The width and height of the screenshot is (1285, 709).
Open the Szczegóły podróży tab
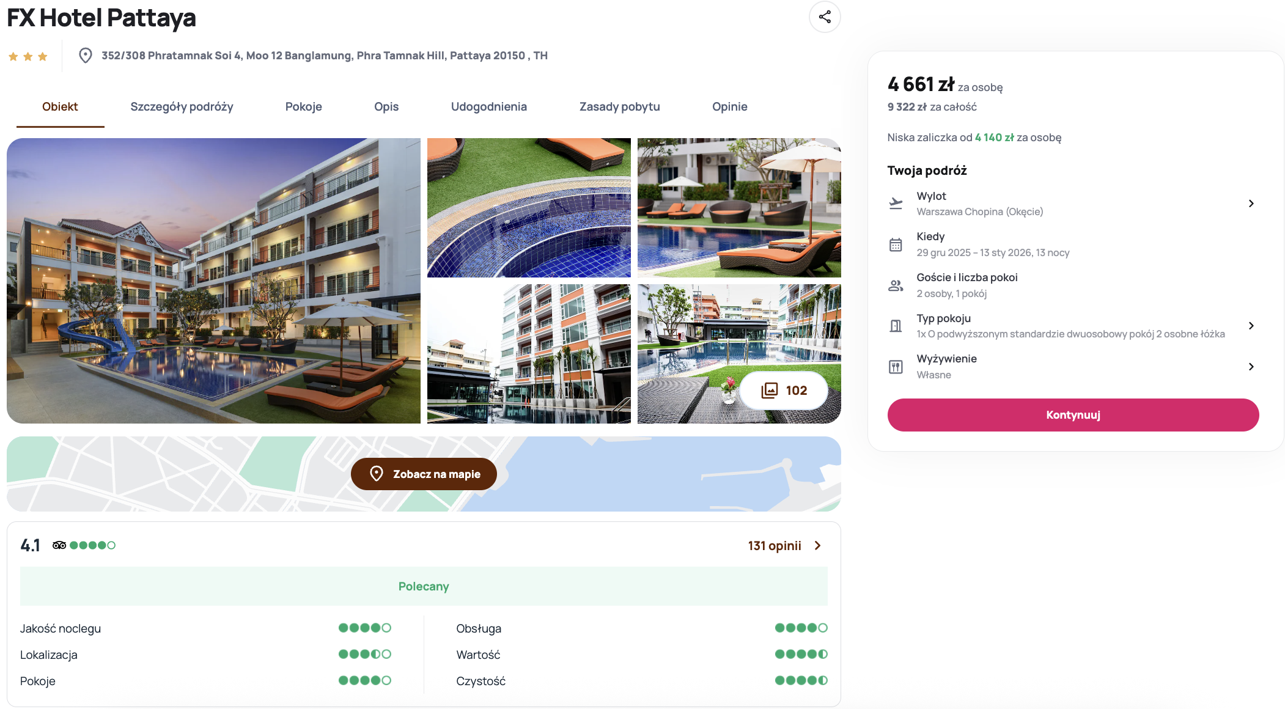click(x=182, y=107)
